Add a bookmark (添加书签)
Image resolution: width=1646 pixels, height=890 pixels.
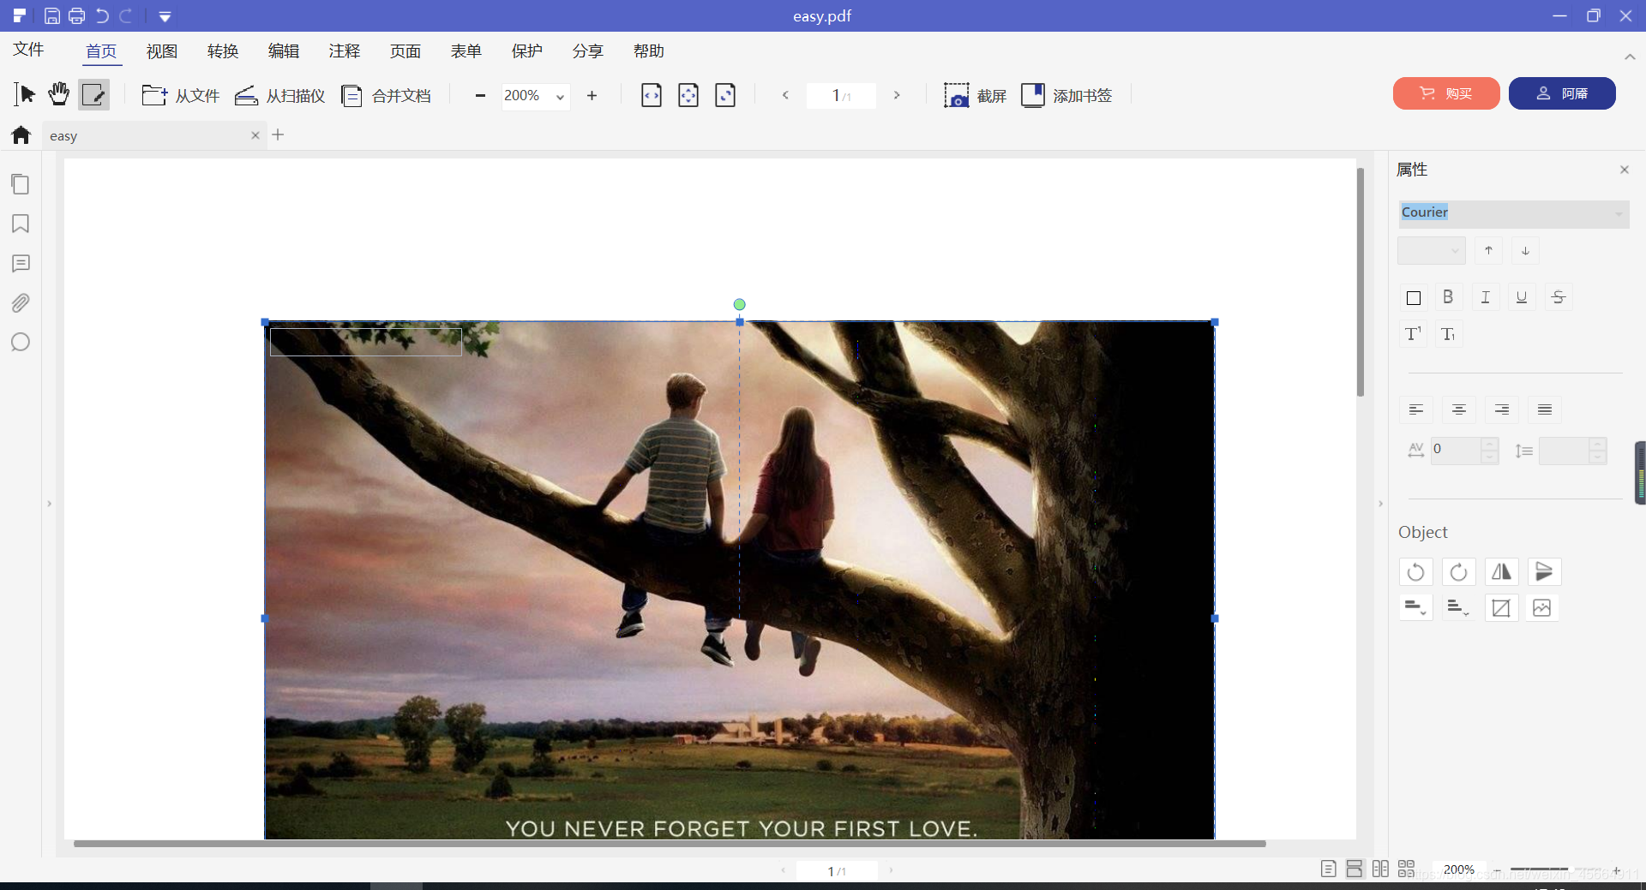click(x=1066, y=95)
